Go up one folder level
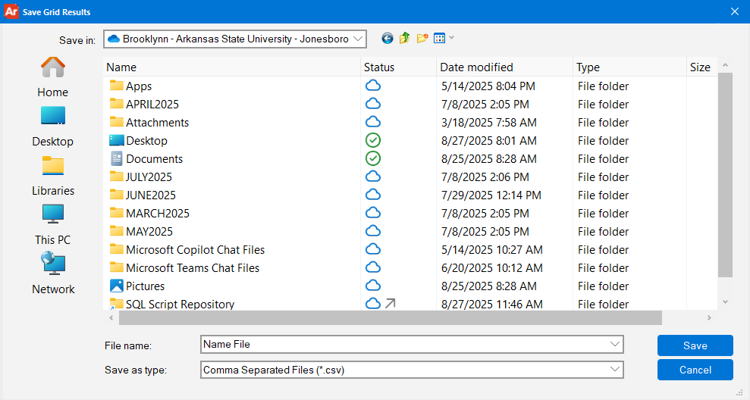Image resolution: width=750 pixels, height=400 pixels. pyautogui.click(x=405, y=38)
